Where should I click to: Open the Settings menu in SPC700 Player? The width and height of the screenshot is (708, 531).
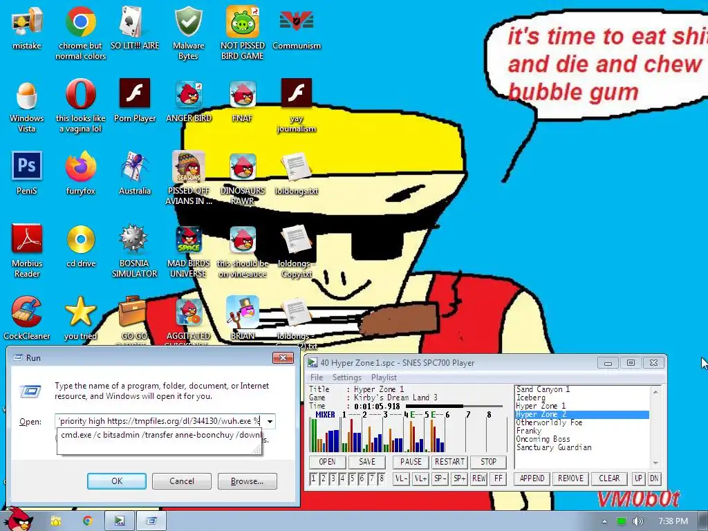347,377
